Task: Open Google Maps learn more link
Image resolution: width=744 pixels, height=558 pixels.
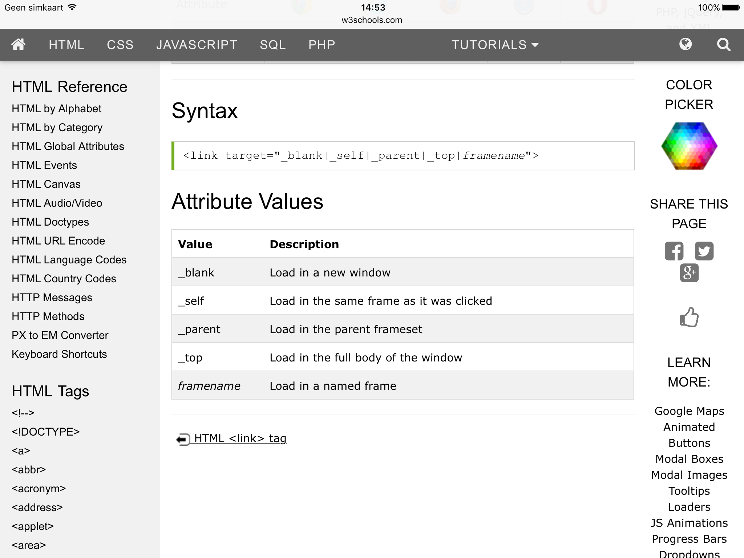Action: click(689, 411)
